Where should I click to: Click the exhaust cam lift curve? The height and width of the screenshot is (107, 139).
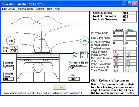click(26, 17)
